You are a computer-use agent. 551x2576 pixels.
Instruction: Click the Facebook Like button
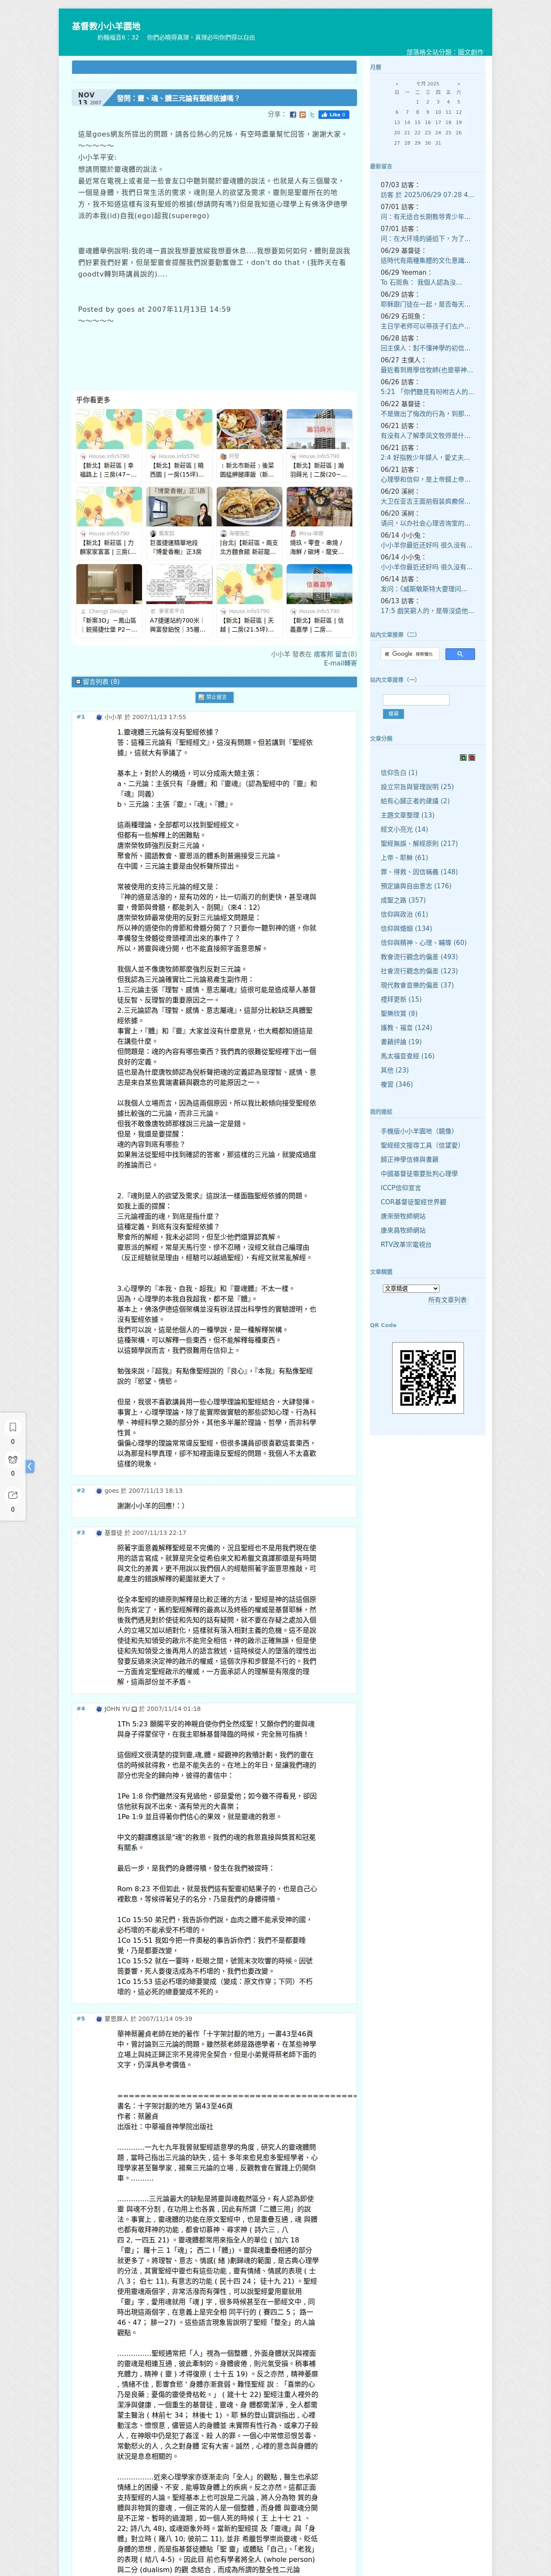tap(334, 115)
